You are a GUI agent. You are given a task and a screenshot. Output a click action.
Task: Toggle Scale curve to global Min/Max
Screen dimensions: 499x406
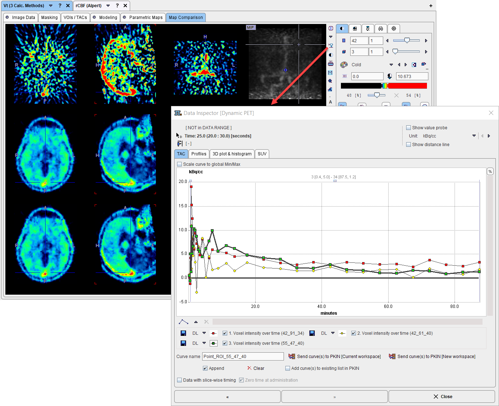180,164
